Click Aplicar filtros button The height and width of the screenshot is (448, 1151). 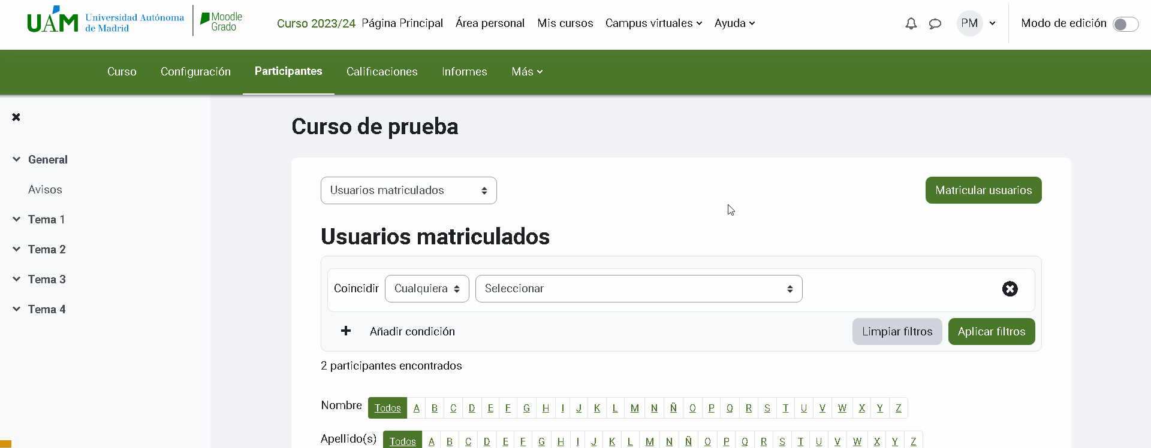click(992, 331)
